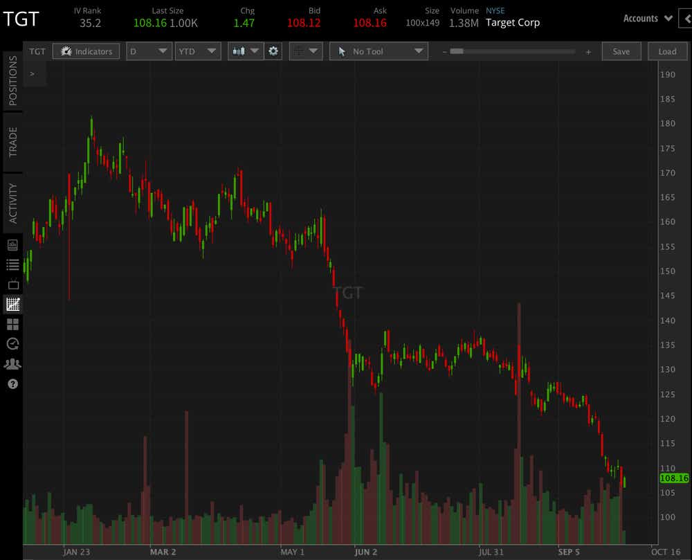Click the bid/ask size 100x149
This screenshot has height=560, width=692.
(423, 23)
